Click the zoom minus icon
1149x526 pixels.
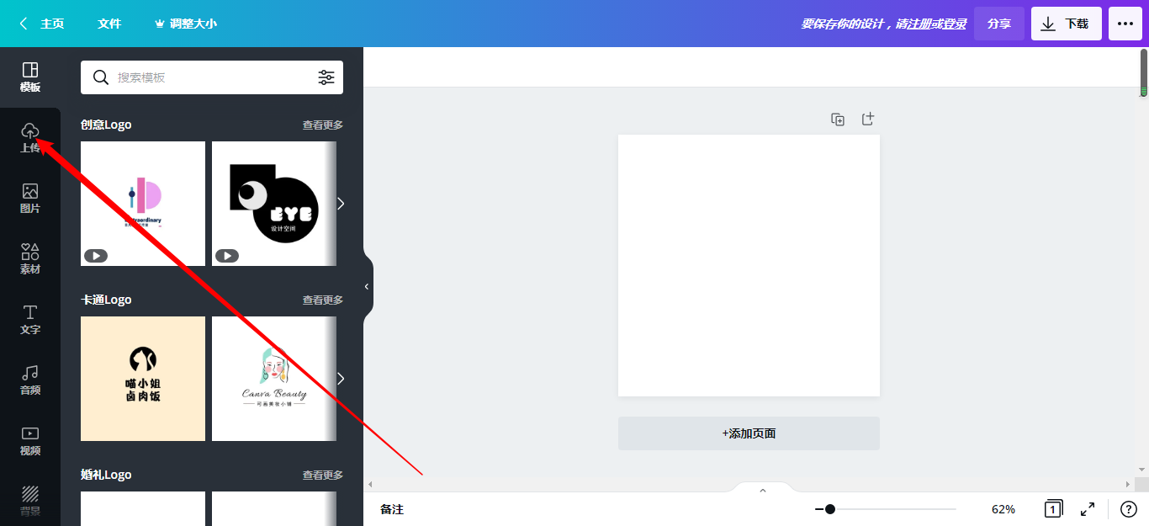[818, 509]
